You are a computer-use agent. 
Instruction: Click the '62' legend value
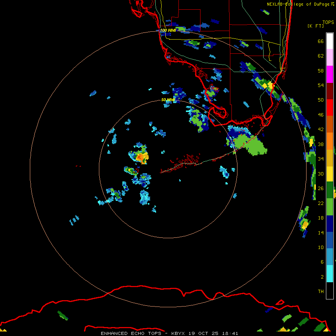pos(321,56)
